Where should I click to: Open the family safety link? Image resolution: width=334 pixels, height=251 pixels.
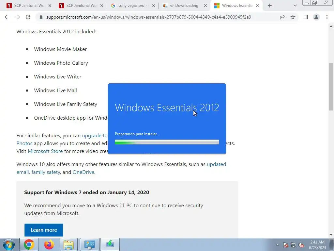pyautogui.click(x=46, y=172)
